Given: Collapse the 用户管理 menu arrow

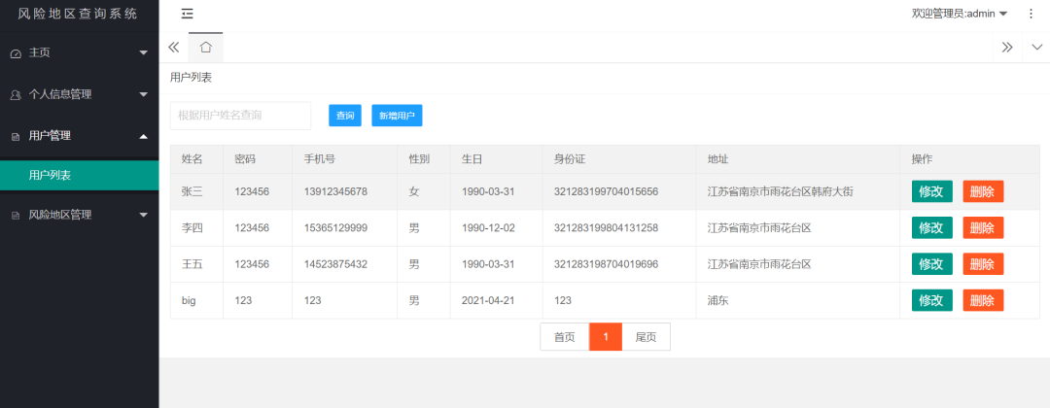Looking at the screenshot, I should (143, 136).
